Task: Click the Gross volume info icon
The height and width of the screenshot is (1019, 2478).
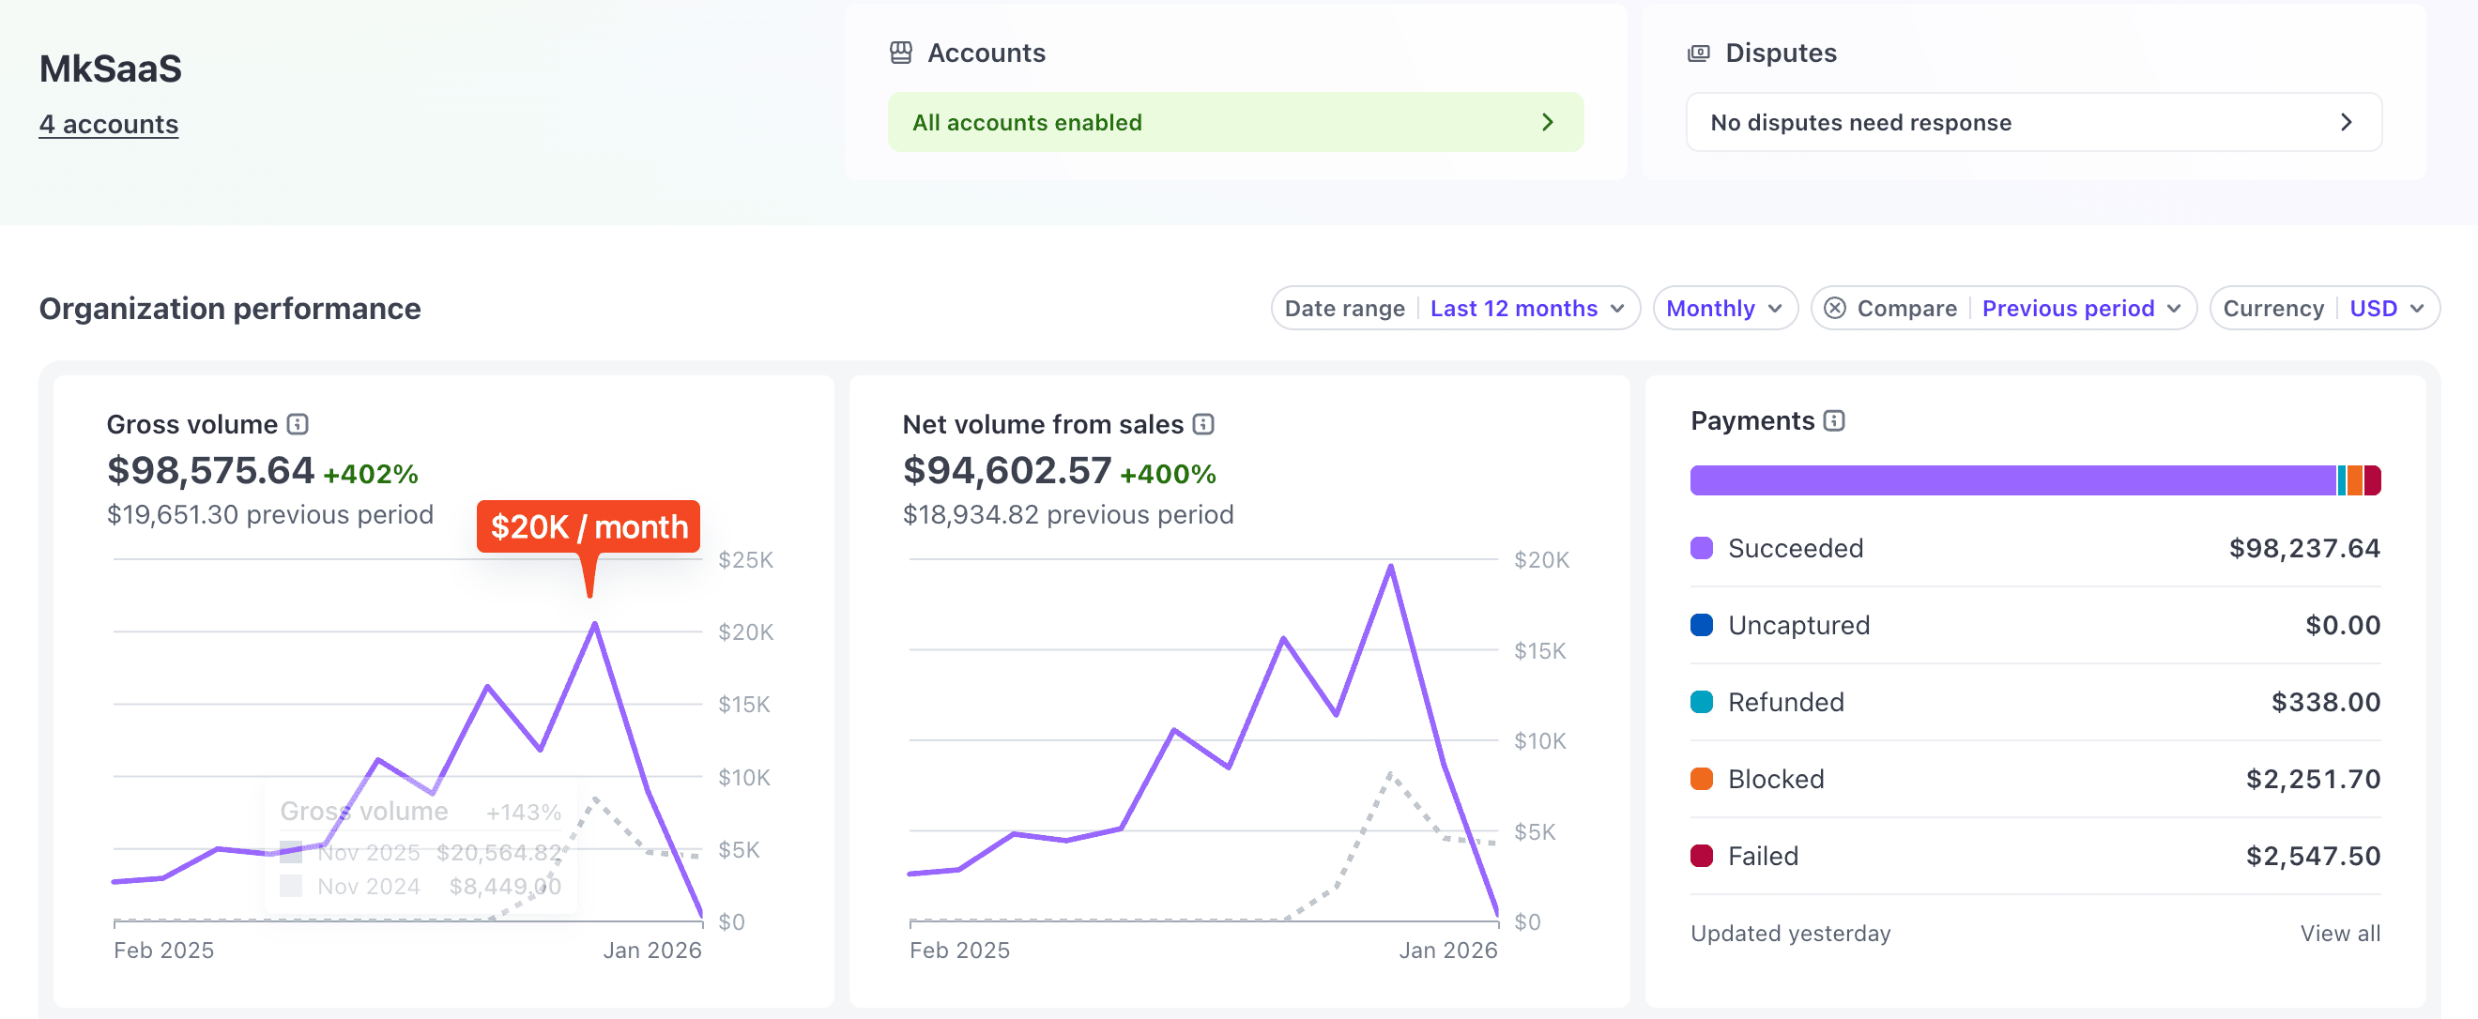Action: [298, 424]
